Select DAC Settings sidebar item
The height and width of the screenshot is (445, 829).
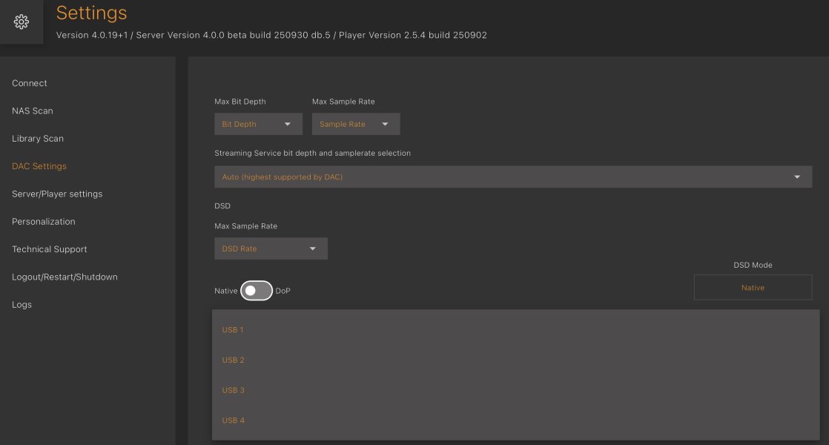click(x=39, y=166)
